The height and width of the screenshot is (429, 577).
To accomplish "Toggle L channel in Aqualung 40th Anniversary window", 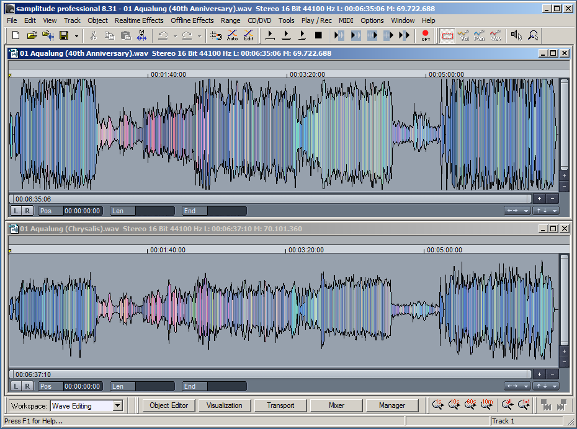I will tap(16, 211).
